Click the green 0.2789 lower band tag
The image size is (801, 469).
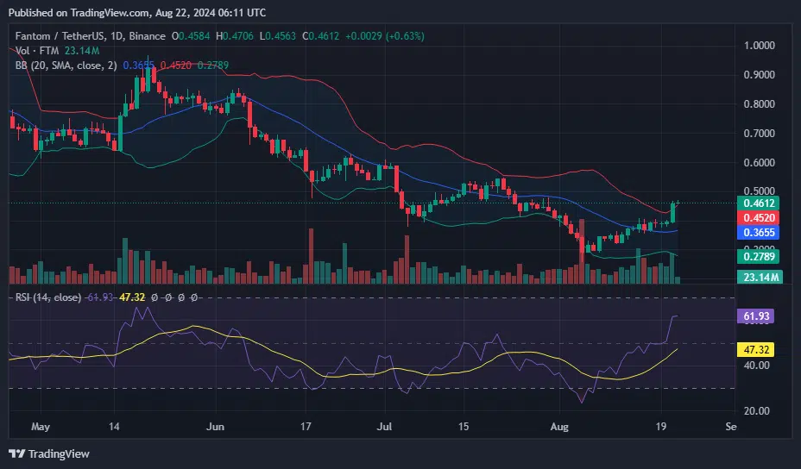tap(761, 257)
